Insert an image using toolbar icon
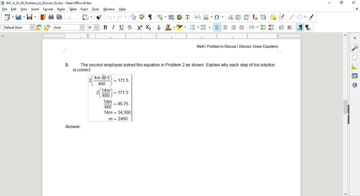This screenshot has height=196, width=360. tap(171, 17)
